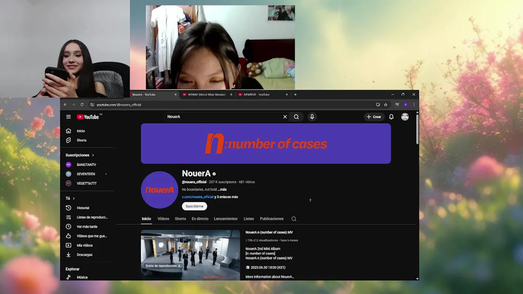The width and height of the screenshot is (523, 294).
Task: Click the magnifier search button
Action: (296, 117)
